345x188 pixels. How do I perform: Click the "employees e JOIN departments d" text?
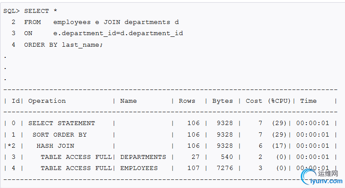pos(116,22)
